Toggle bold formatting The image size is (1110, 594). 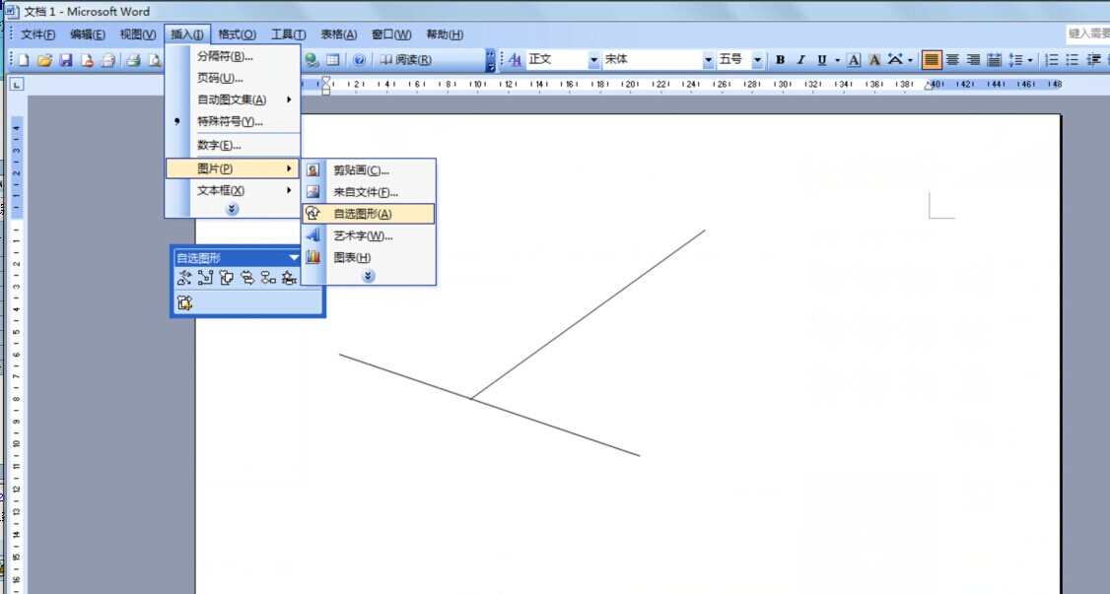(780, 60)
